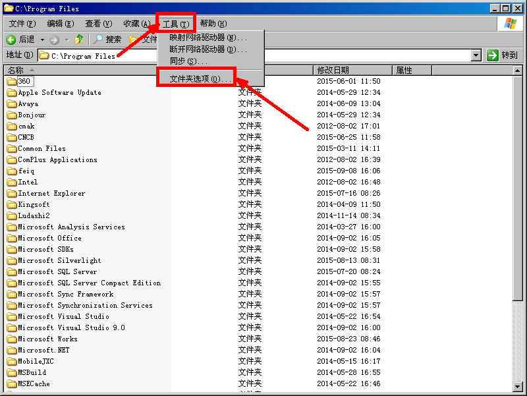Click the 文件夹 type cell for Intel
The image size is (527, 396).
pos(250,182)
